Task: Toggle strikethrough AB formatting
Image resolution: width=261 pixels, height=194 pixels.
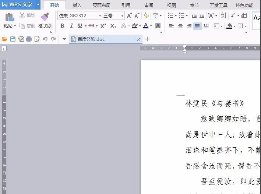Action: (91, 26)
